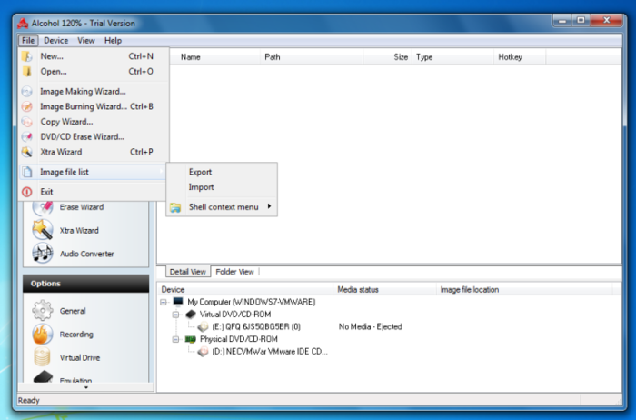Click the sidebar scroll-down arrow

(x=86, y=387)
